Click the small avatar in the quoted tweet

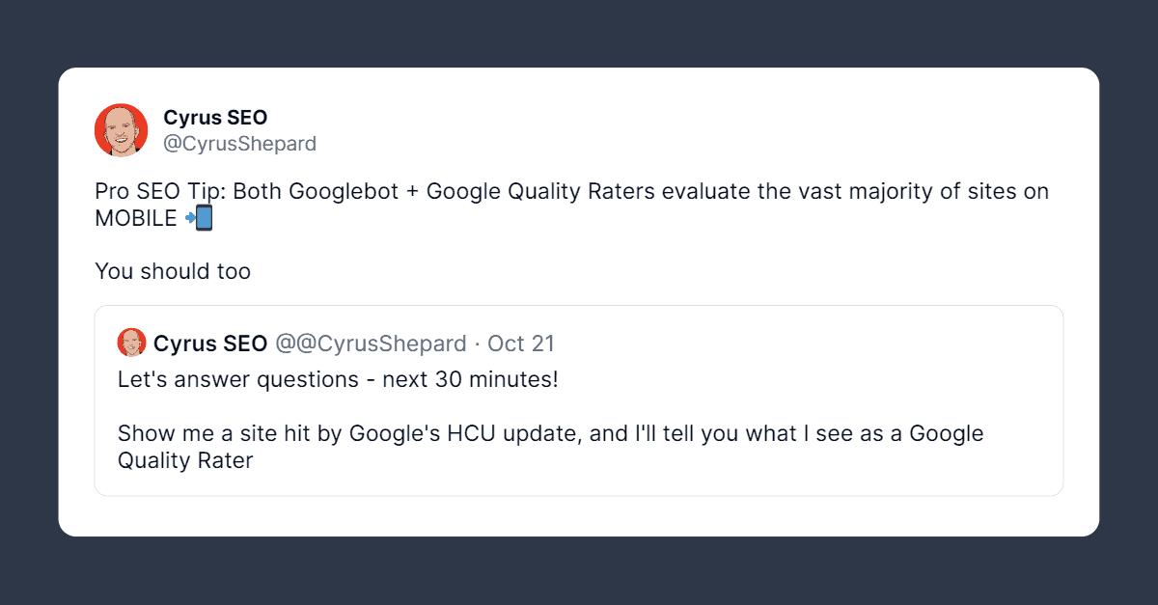(x=131, y=343)
